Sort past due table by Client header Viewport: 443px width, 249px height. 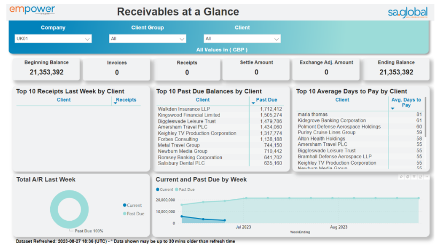coord(203,100)
